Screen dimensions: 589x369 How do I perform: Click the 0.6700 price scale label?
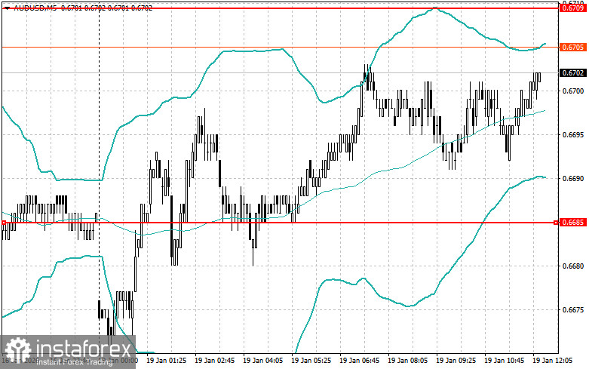(x=573, y=91)
